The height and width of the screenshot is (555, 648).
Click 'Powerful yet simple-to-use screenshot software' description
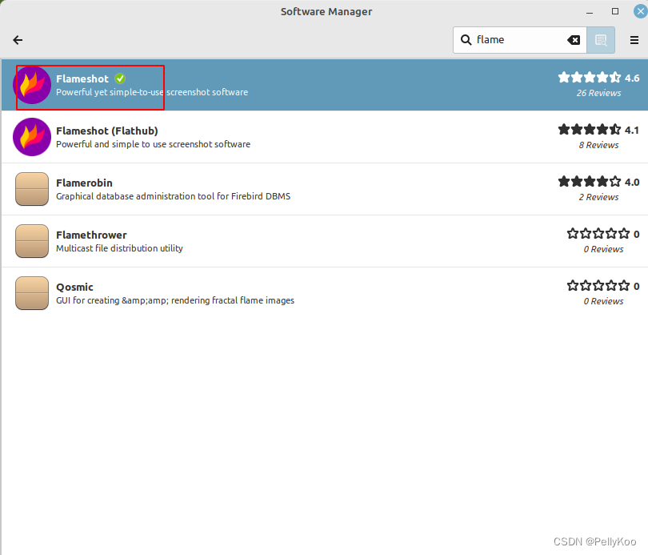(152, 92)
